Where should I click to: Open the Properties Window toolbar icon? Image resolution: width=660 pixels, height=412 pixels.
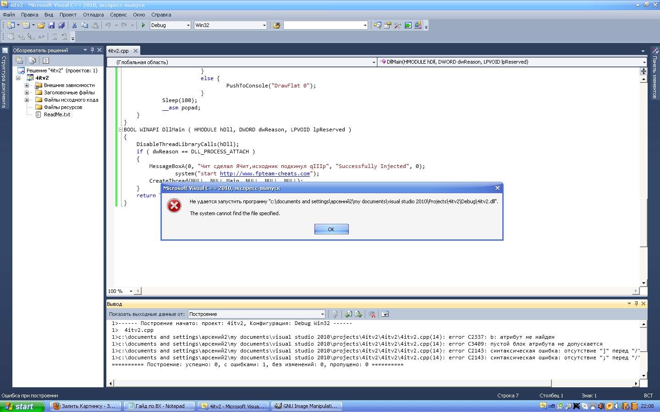point(387,25)
